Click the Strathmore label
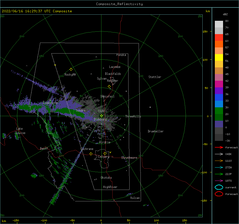239x224 pixels. click(129, 158)
